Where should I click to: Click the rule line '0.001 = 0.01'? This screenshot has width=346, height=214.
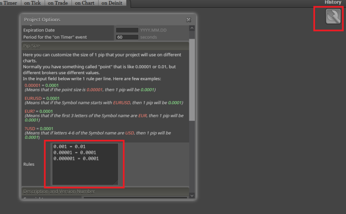click(69, 147)
